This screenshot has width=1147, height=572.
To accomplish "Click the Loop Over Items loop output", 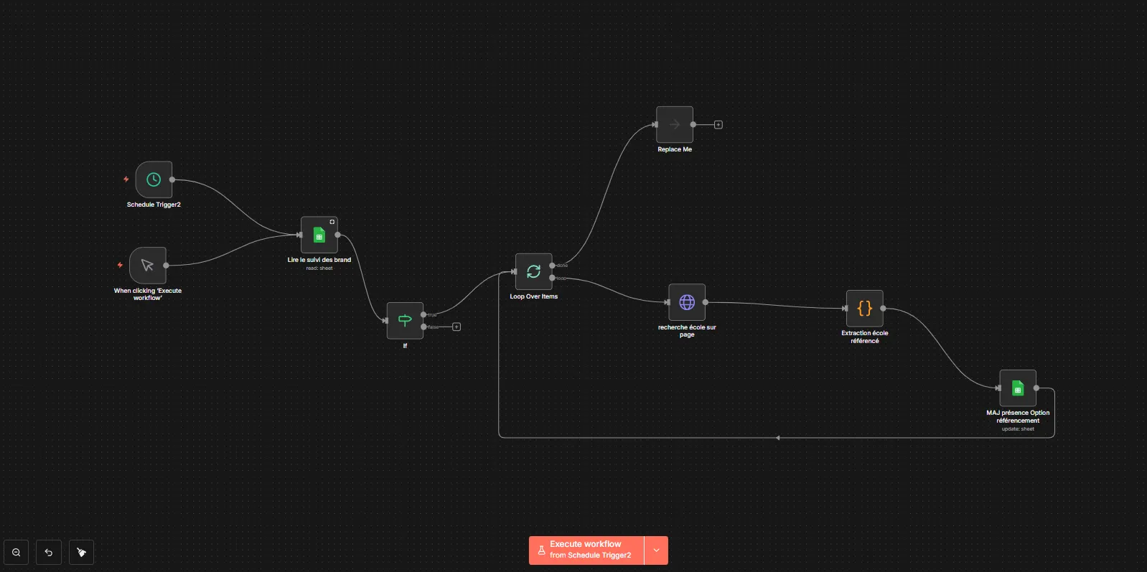I will point(552,278).
